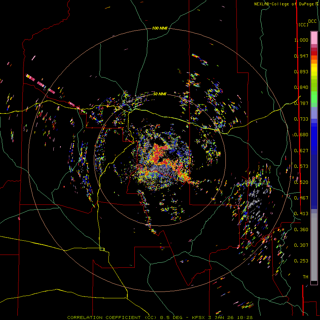320x320 pixels.
Task: Click the DCC label above the color bar
Action: point(313,21)
